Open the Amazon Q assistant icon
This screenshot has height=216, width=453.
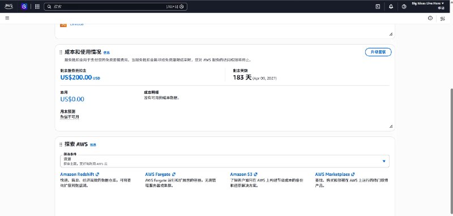(x=24, y=6)
